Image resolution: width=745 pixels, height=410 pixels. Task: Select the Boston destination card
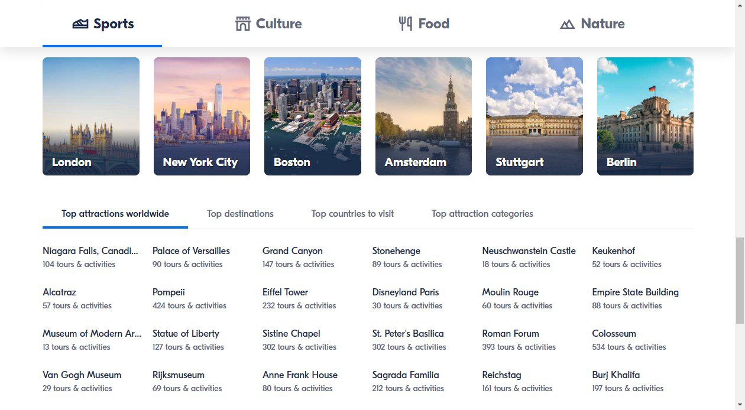pyautogui.click(x=312, y=116)
